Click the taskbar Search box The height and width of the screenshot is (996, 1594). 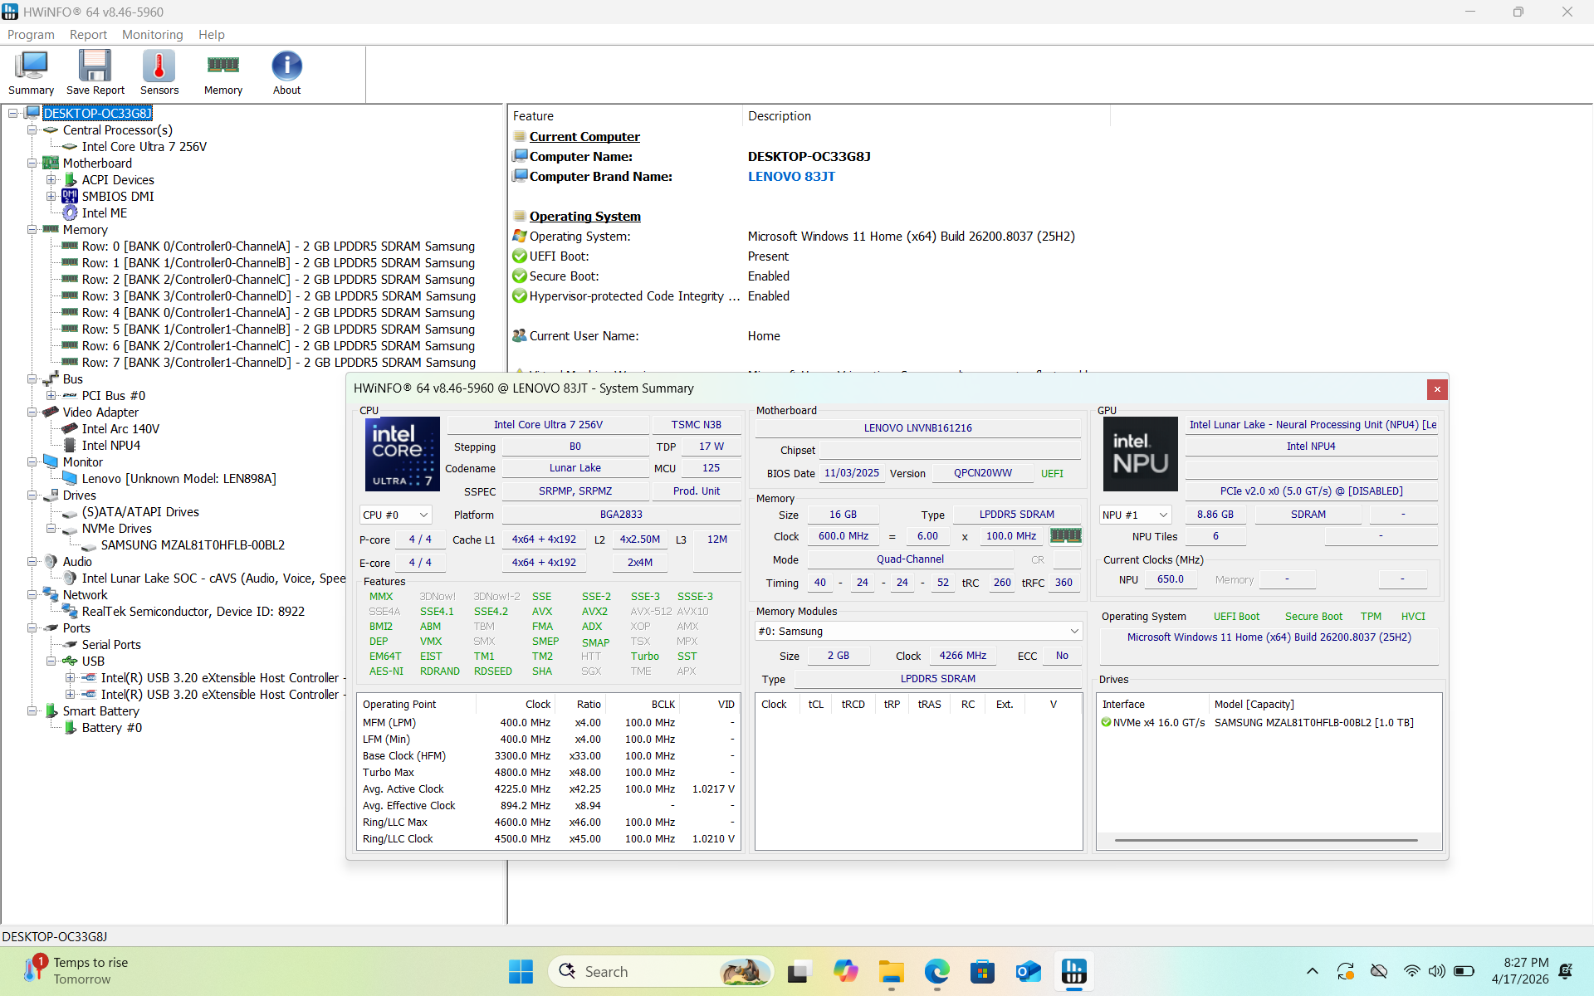[x=661, y=971]
